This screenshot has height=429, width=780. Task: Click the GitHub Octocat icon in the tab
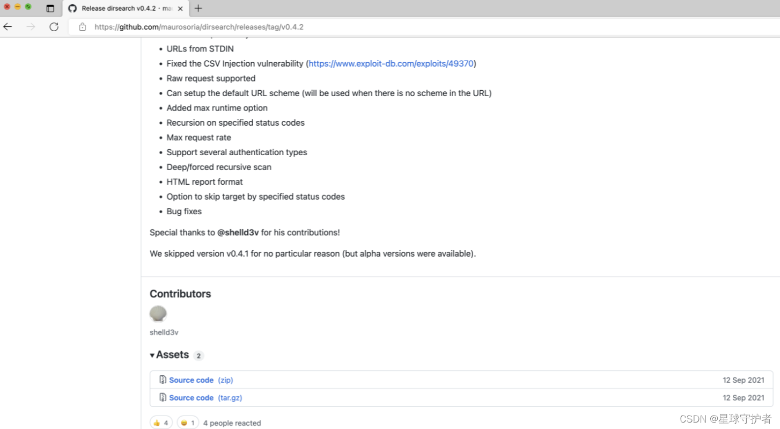[x=72, y=8]
